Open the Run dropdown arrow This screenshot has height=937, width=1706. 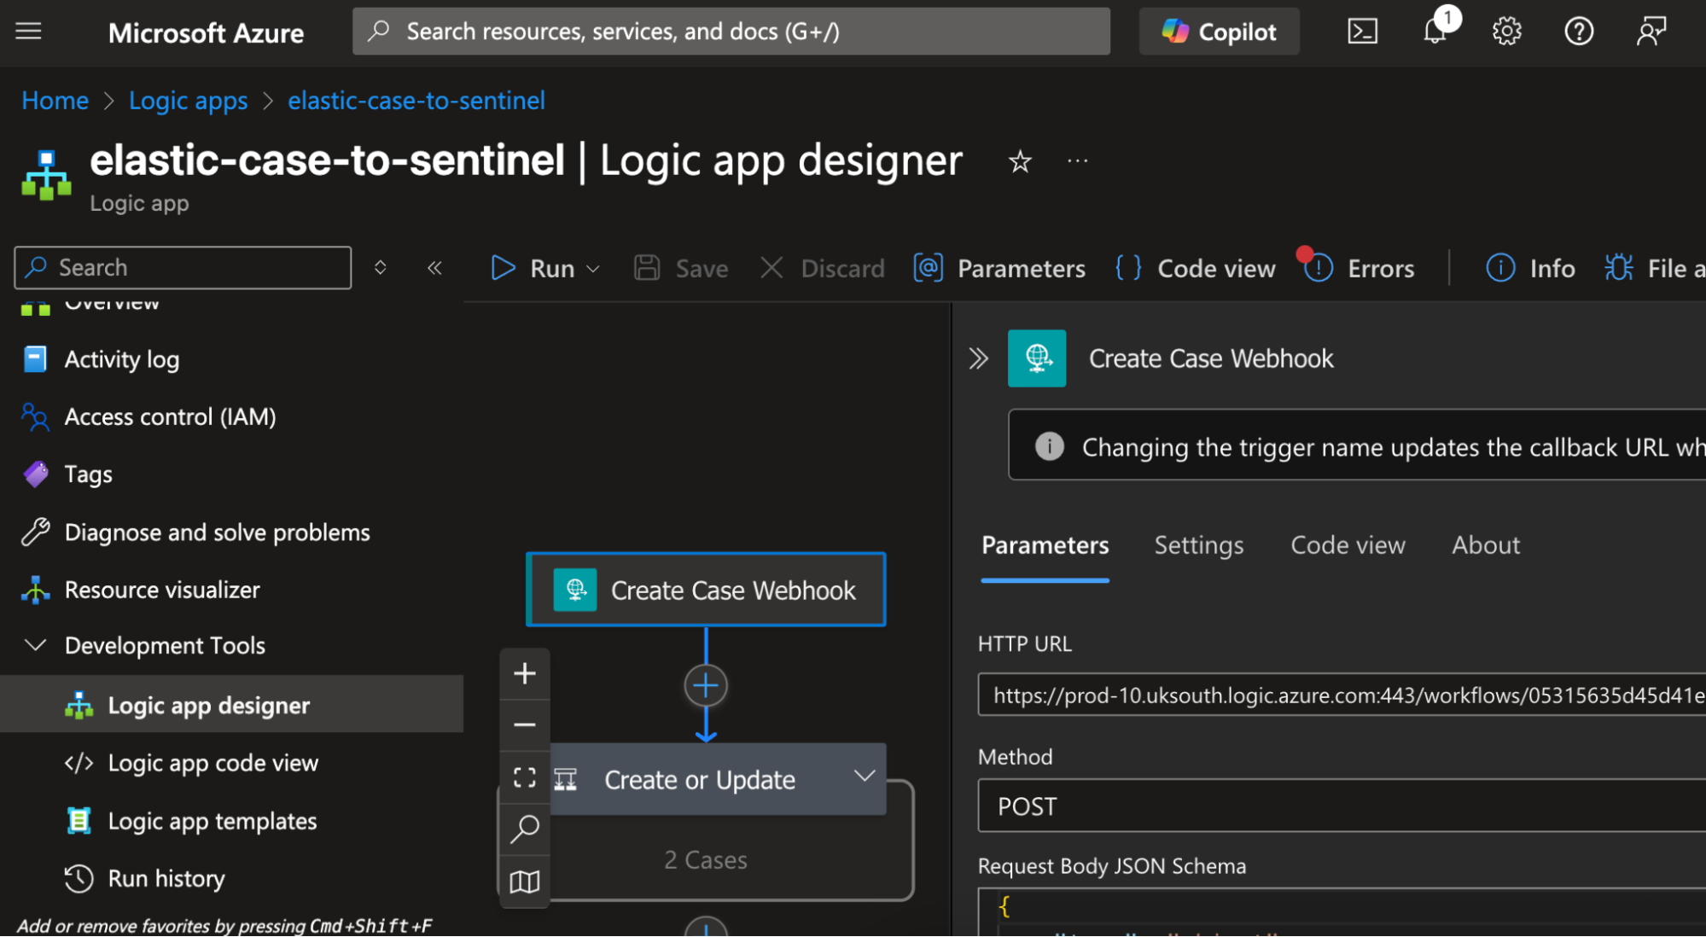point(593,270)
